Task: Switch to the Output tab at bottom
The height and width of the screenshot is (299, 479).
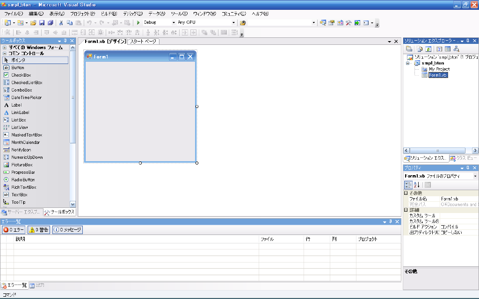Action: pyautogui.click(x=37, y=285)
